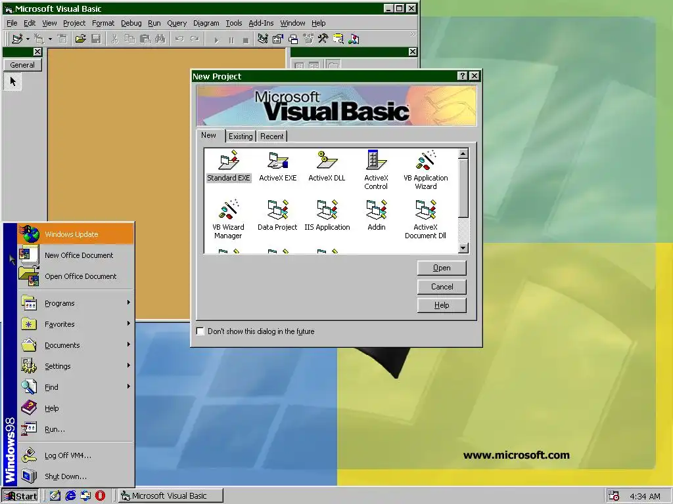Image resolution: width=673 pixels, height=504 pixels.
Task: Open Object Browser from the toolbar
Action: click(308, 39)
